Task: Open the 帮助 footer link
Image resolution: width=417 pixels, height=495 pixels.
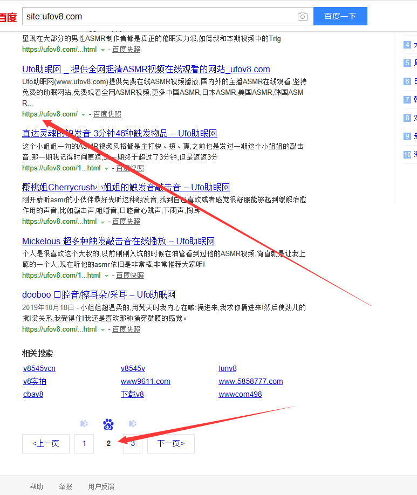Action: coord(36,486)
